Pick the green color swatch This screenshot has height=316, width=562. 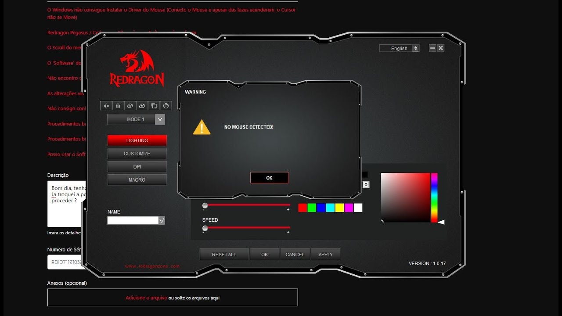[312, 208]
